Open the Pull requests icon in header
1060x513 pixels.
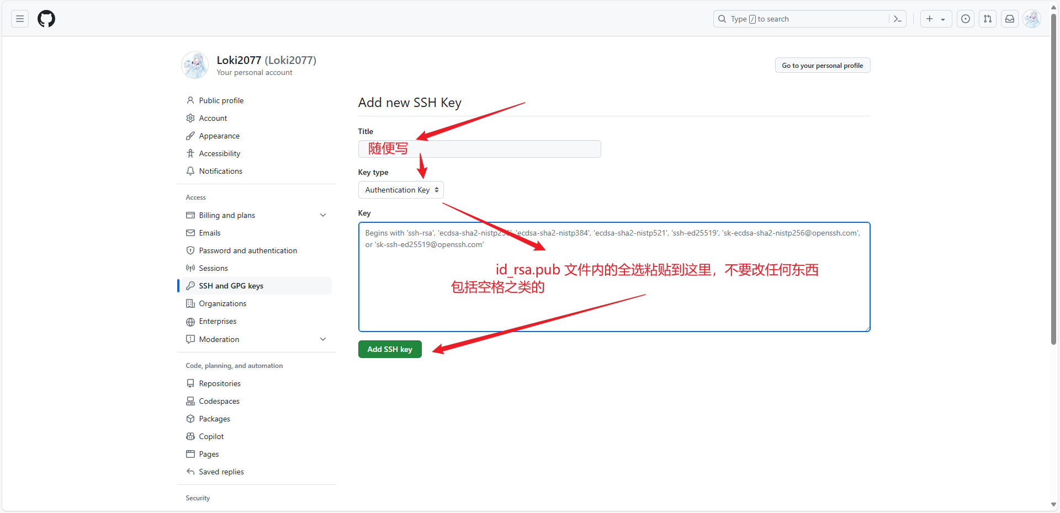988,19
